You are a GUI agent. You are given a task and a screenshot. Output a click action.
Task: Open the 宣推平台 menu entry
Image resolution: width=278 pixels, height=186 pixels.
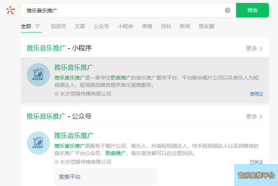(106, 177)
